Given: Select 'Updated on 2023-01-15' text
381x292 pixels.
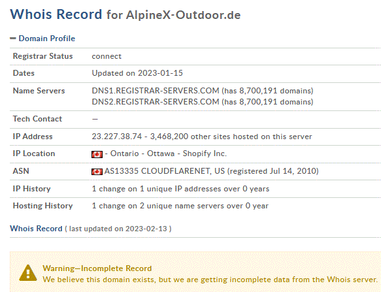Looking at the screenshot, I should pos(137,73).
